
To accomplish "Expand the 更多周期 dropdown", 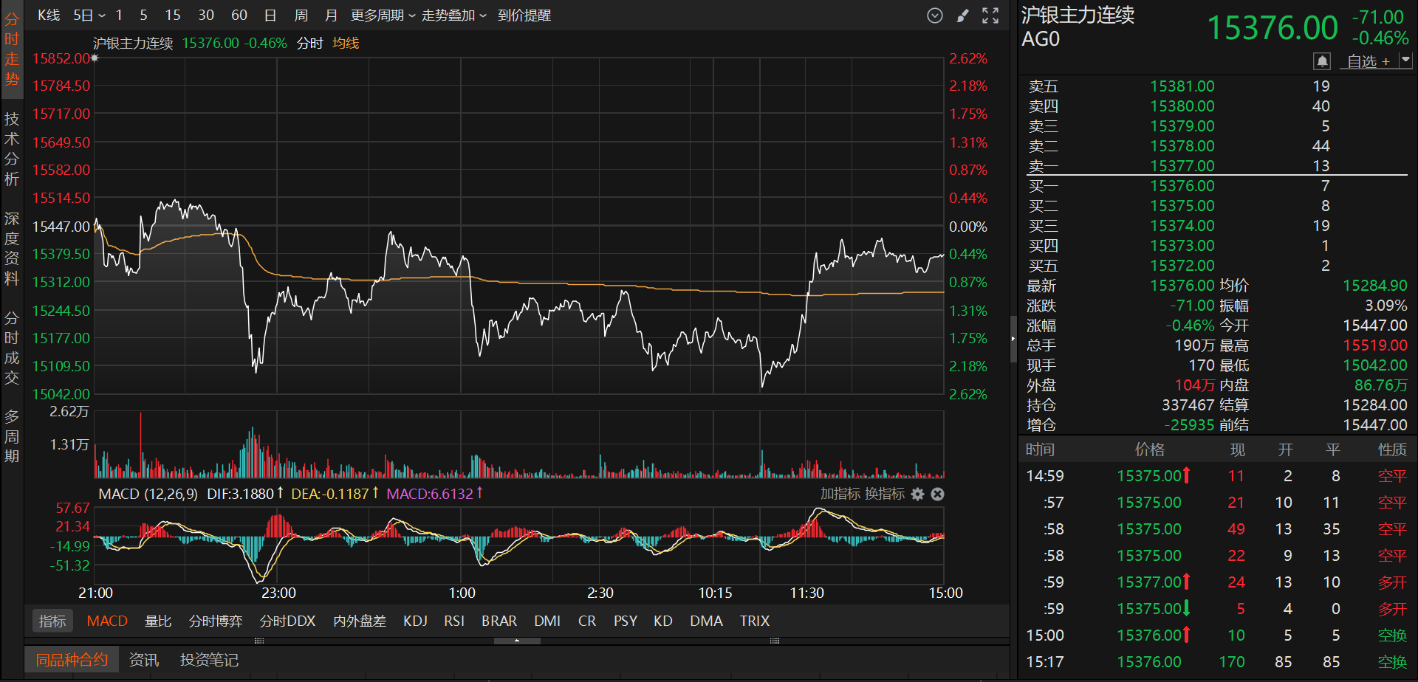I will click(383, 15).
